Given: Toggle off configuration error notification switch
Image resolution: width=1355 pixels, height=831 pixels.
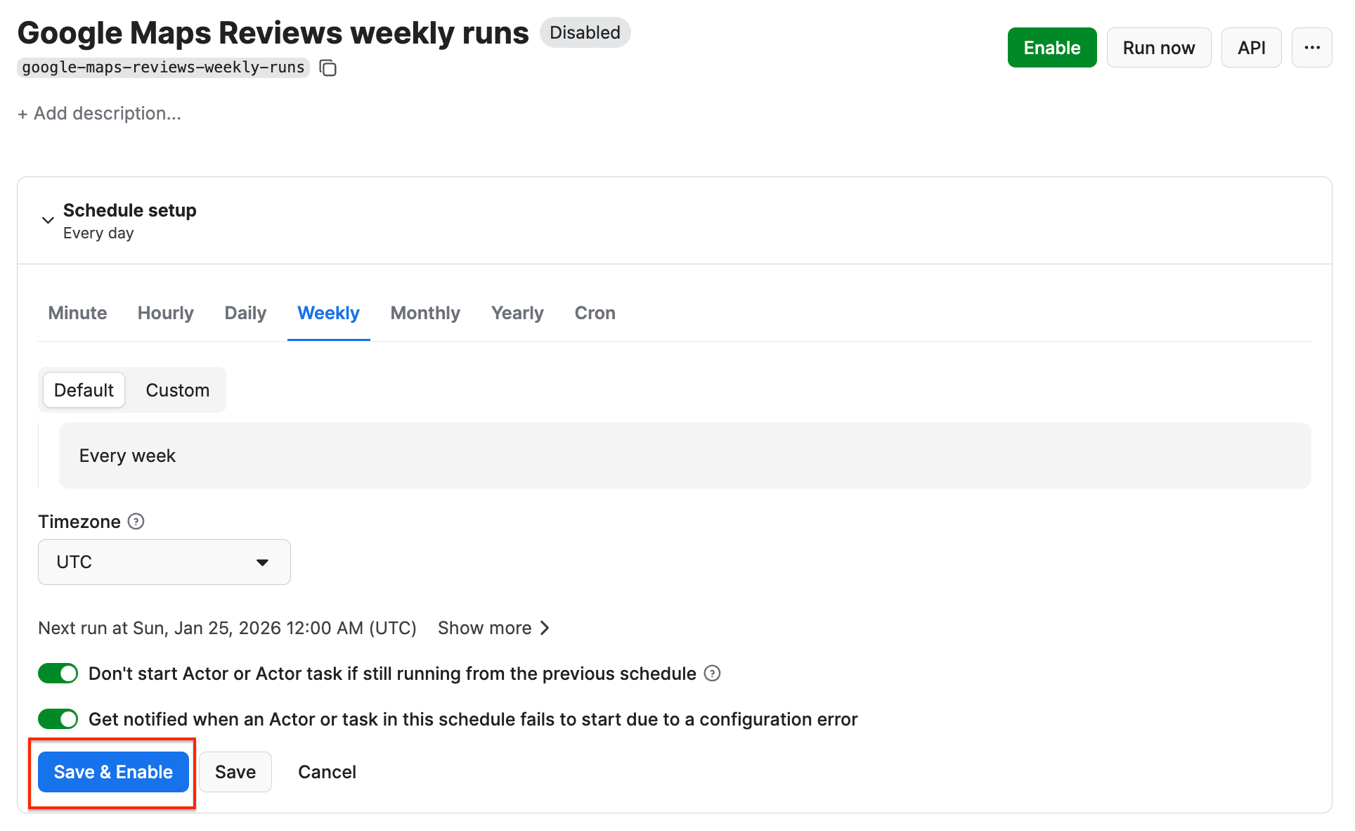Looking at the screenshot, I should pyautogui.click(x=58, y=719).
